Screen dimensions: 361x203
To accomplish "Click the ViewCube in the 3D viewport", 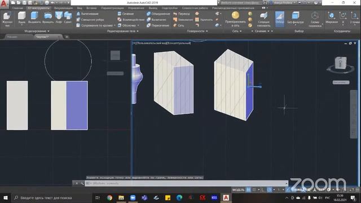I will (341, 63).
